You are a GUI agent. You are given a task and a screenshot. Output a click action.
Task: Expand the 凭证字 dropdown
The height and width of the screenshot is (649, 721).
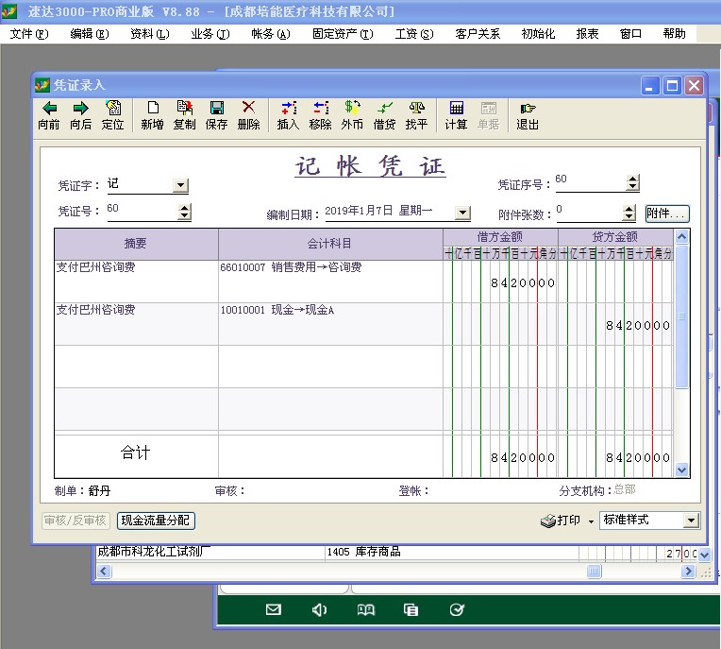pyautogui.click(x=180, y=186)
